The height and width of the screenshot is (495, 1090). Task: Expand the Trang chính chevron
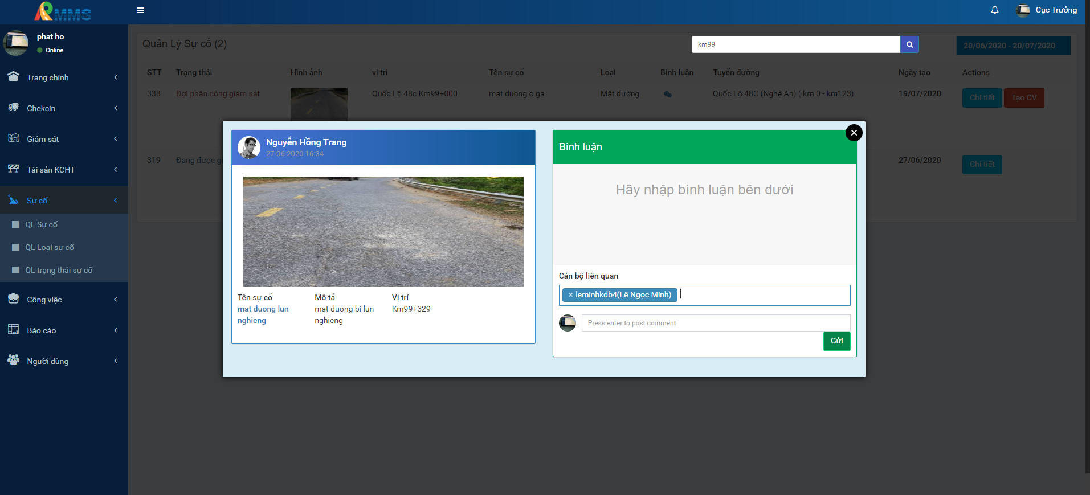click(116, 77)
